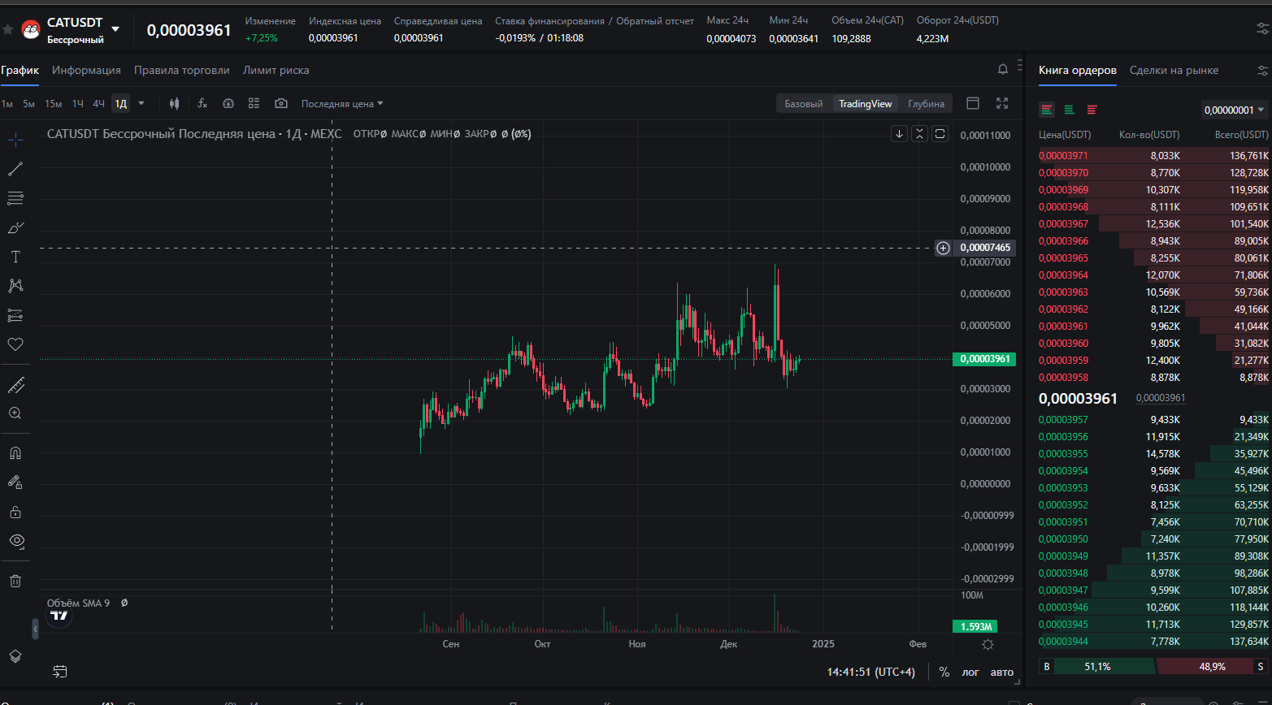Open the go-to-date calendar icon
This screenshot has height=705, width=1272.
(60, 672)
